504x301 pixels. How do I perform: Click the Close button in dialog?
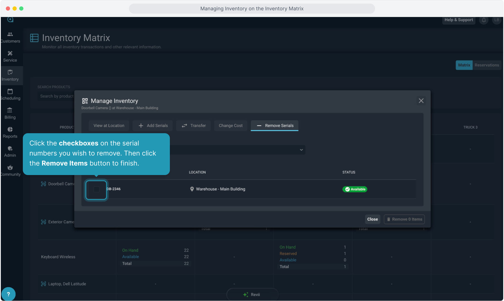pyautogui.click(x=372, y=219)
